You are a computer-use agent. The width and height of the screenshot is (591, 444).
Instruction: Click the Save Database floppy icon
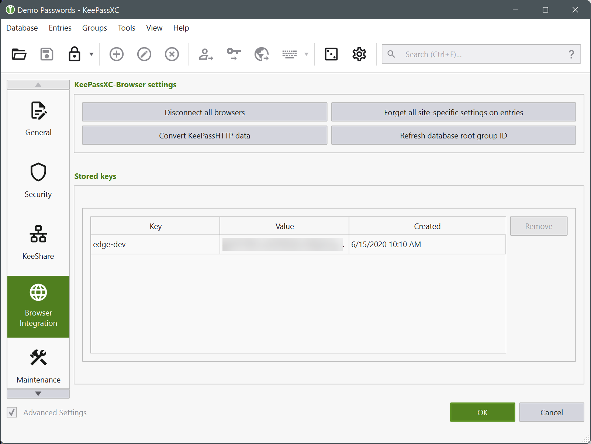click(47, 54)
